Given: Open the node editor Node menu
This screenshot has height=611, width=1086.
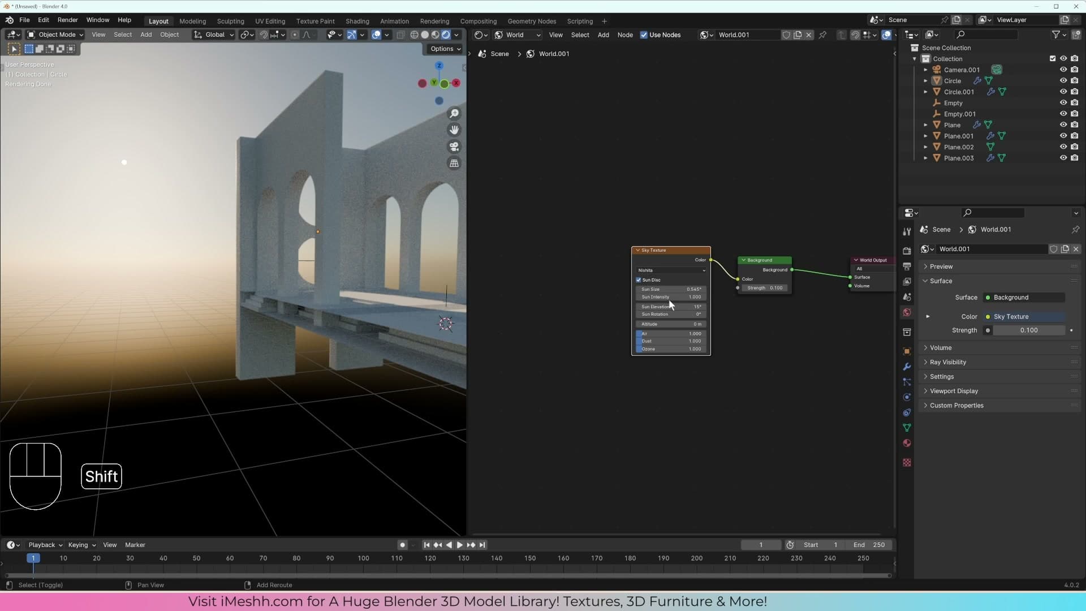Looking at the screenshot, I should coord(625,35).
